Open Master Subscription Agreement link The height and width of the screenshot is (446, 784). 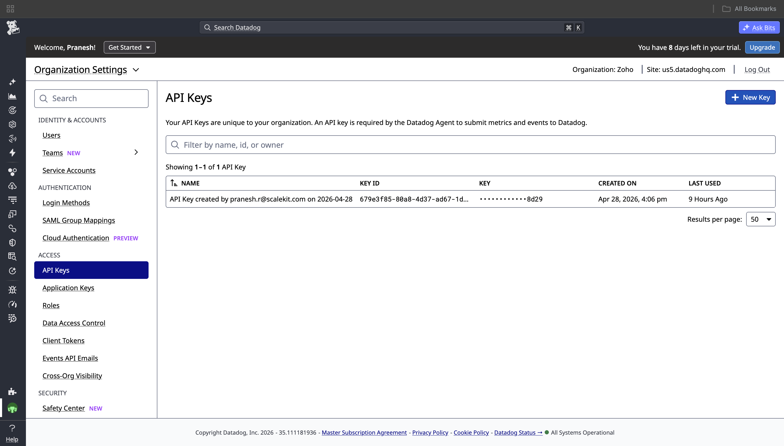[x=364, y=432]
